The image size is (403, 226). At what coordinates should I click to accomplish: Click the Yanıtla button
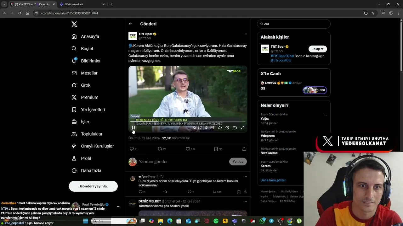click(x=238, y=162)
